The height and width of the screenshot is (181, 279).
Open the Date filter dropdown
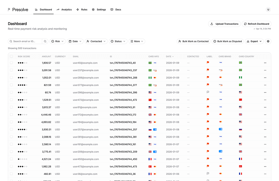pyautogui.click(x=75, y=41)
